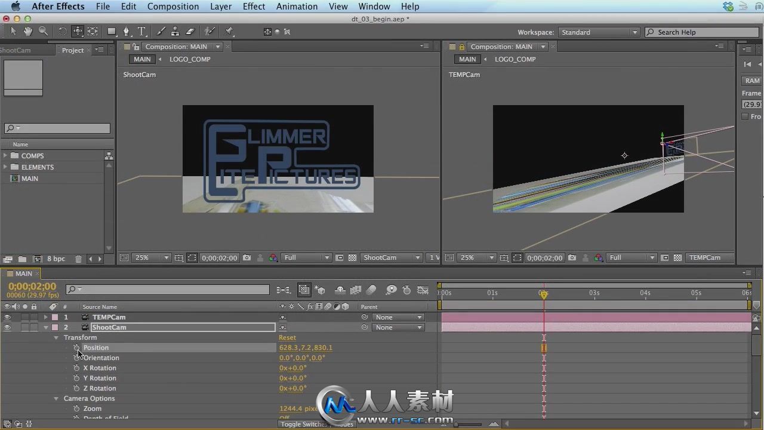Toggle Orientation property stopwatch
Image resolution: width=764 pixels, height=430 pixels.
coord(76,358)
